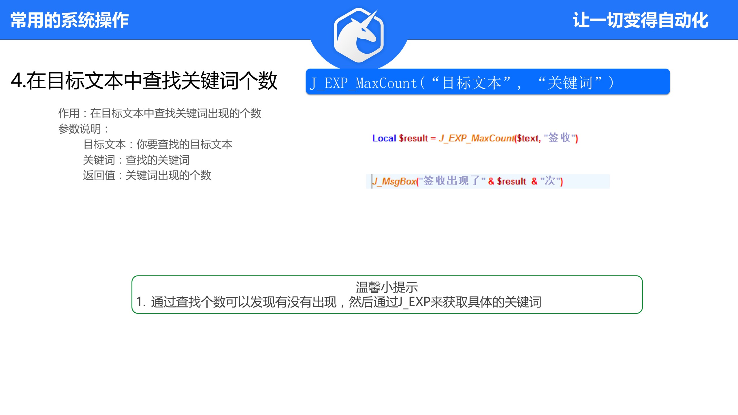Click the text cursor before J_MsgBox
Screen dimensions: 738x415
click(x=372, y=181)
